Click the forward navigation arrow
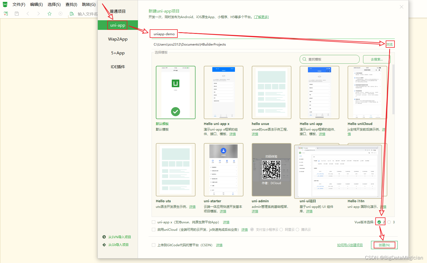427x263 pixels. click(x=39, y=14)
